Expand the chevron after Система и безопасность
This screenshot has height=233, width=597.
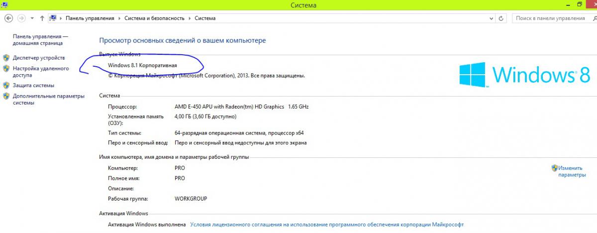[x=190, y=18]
